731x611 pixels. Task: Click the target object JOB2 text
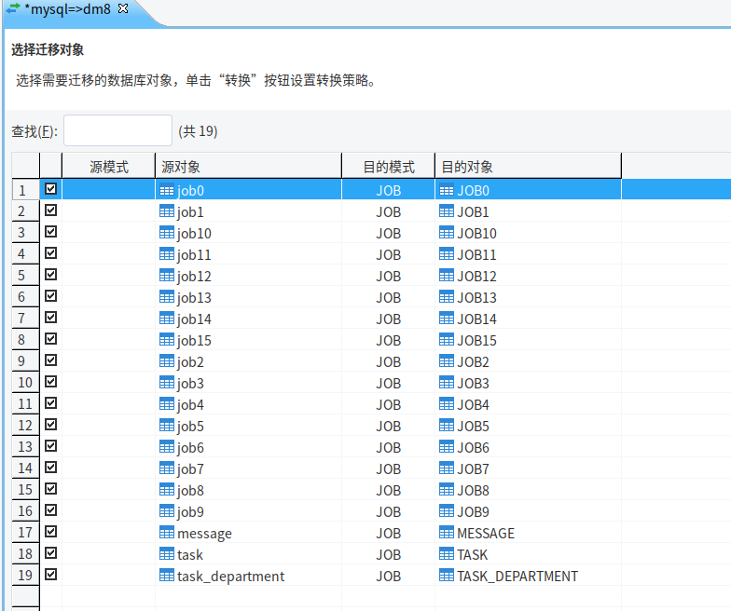[474, 361]
